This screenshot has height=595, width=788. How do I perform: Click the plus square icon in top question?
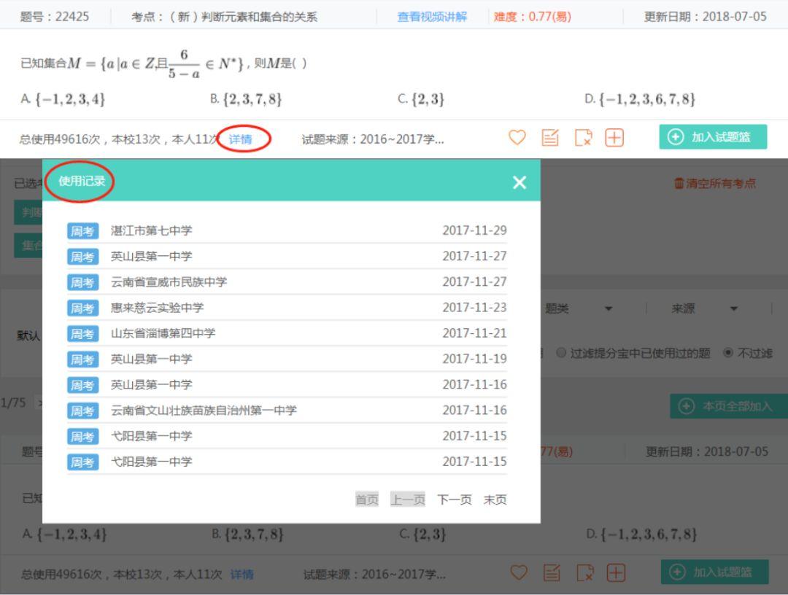[x=614, y=139]
